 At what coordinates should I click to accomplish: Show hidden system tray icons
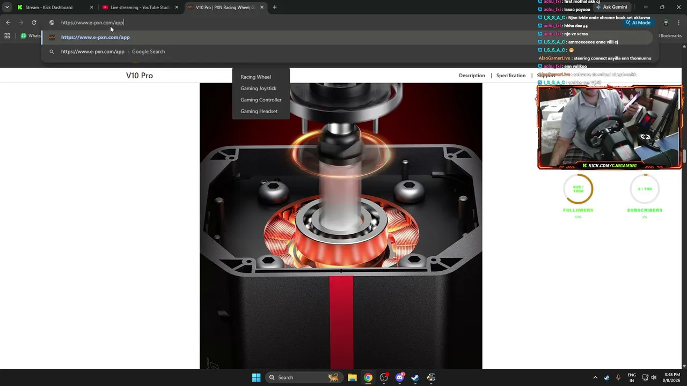595,377
